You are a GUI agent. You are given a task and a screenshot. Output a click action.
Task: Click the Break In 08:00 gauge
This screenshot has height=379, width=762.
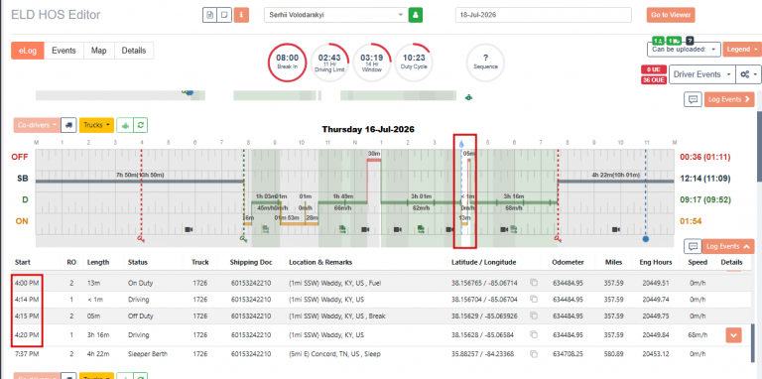pyautogui.click(x=287, y=63)
